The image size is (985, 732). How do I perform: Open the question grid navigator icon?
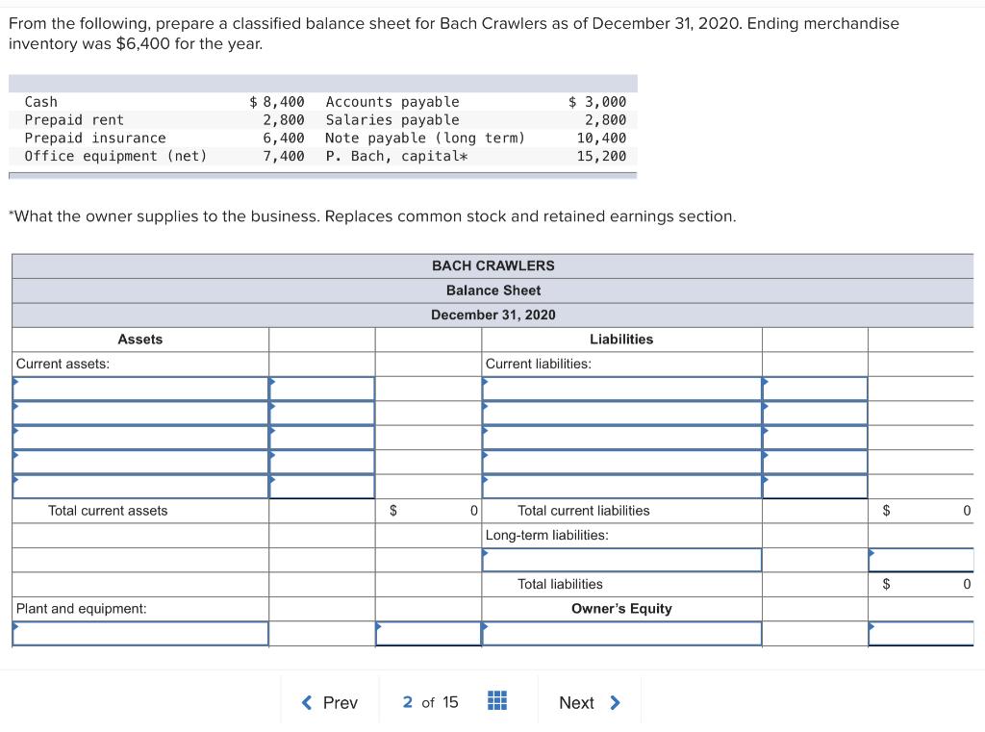497,700
